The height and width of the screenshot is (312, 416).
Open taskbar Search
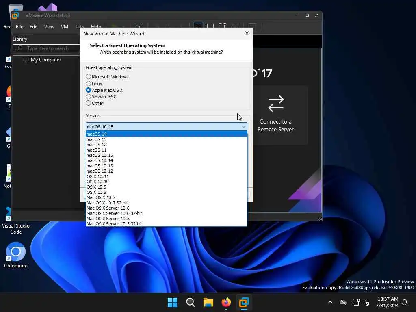click(191, 302)
